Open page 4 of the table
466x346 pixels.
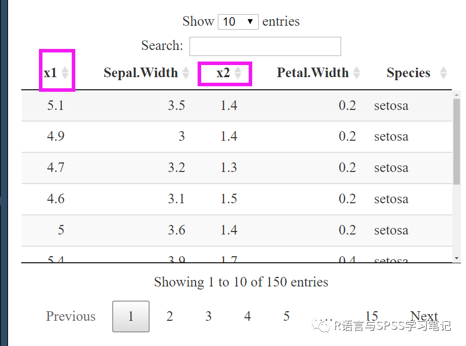[248, 316]
